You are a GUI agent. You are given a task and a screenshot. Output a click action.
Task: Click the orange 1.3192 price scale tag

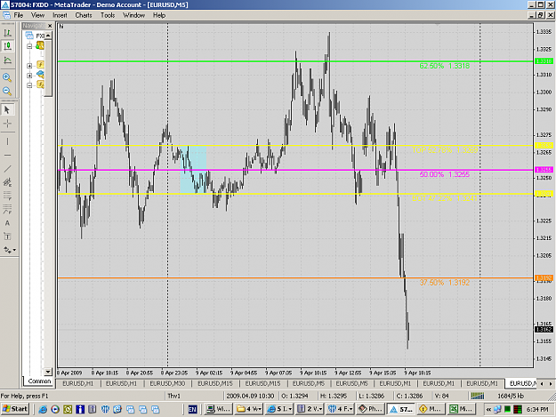[544, 277]
